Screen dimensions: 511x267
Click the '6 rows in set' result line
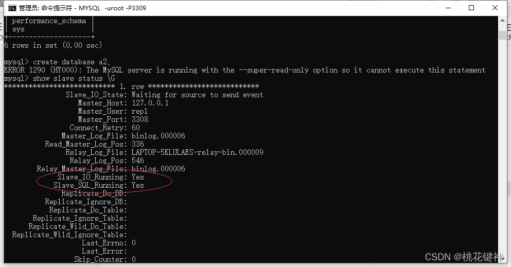[x=53, y=45]
